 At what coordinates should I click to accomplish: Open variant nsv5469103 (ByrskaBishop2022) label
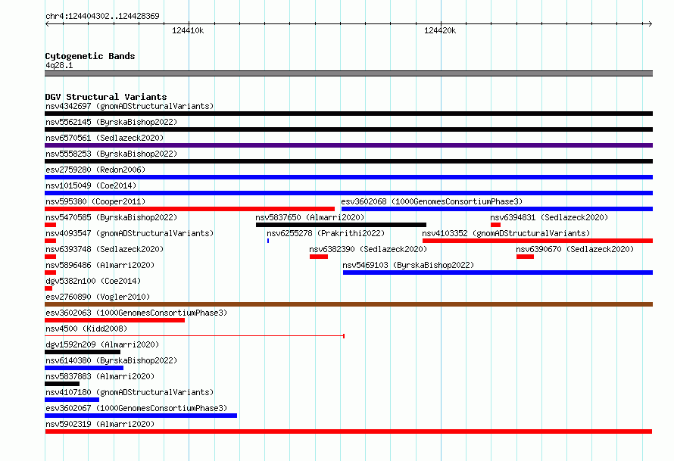coord(408,265)
